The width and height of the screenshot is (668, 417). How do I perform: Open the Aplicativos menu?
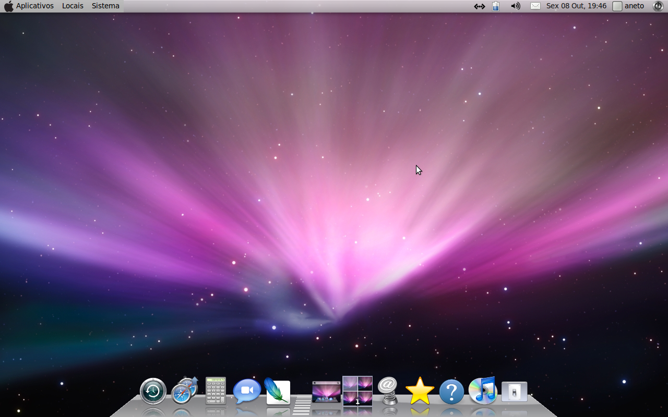(x=35, y=6)
